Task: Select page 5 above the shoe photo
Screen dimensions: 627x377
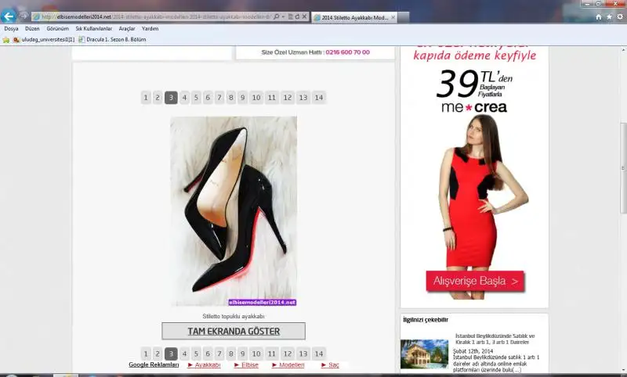Action: pos(196,97)
